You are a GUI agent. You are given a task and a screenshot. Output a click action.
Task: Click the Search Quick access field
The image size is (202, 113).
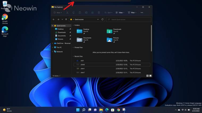[128, 20]
